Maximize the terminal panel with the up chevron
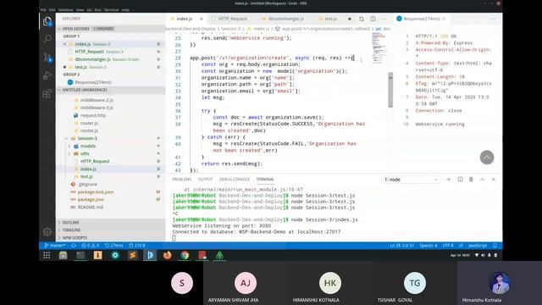Viewport: 542px width, 305px height. (x=482, y=180)
